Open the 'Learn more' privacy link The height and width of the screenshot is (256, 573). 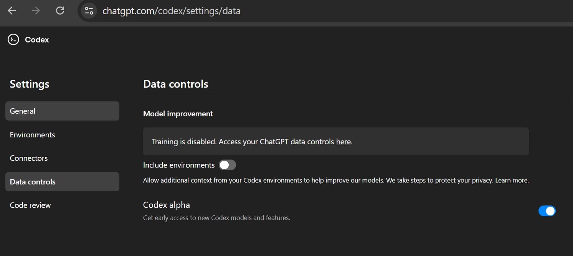pos(511,180)
